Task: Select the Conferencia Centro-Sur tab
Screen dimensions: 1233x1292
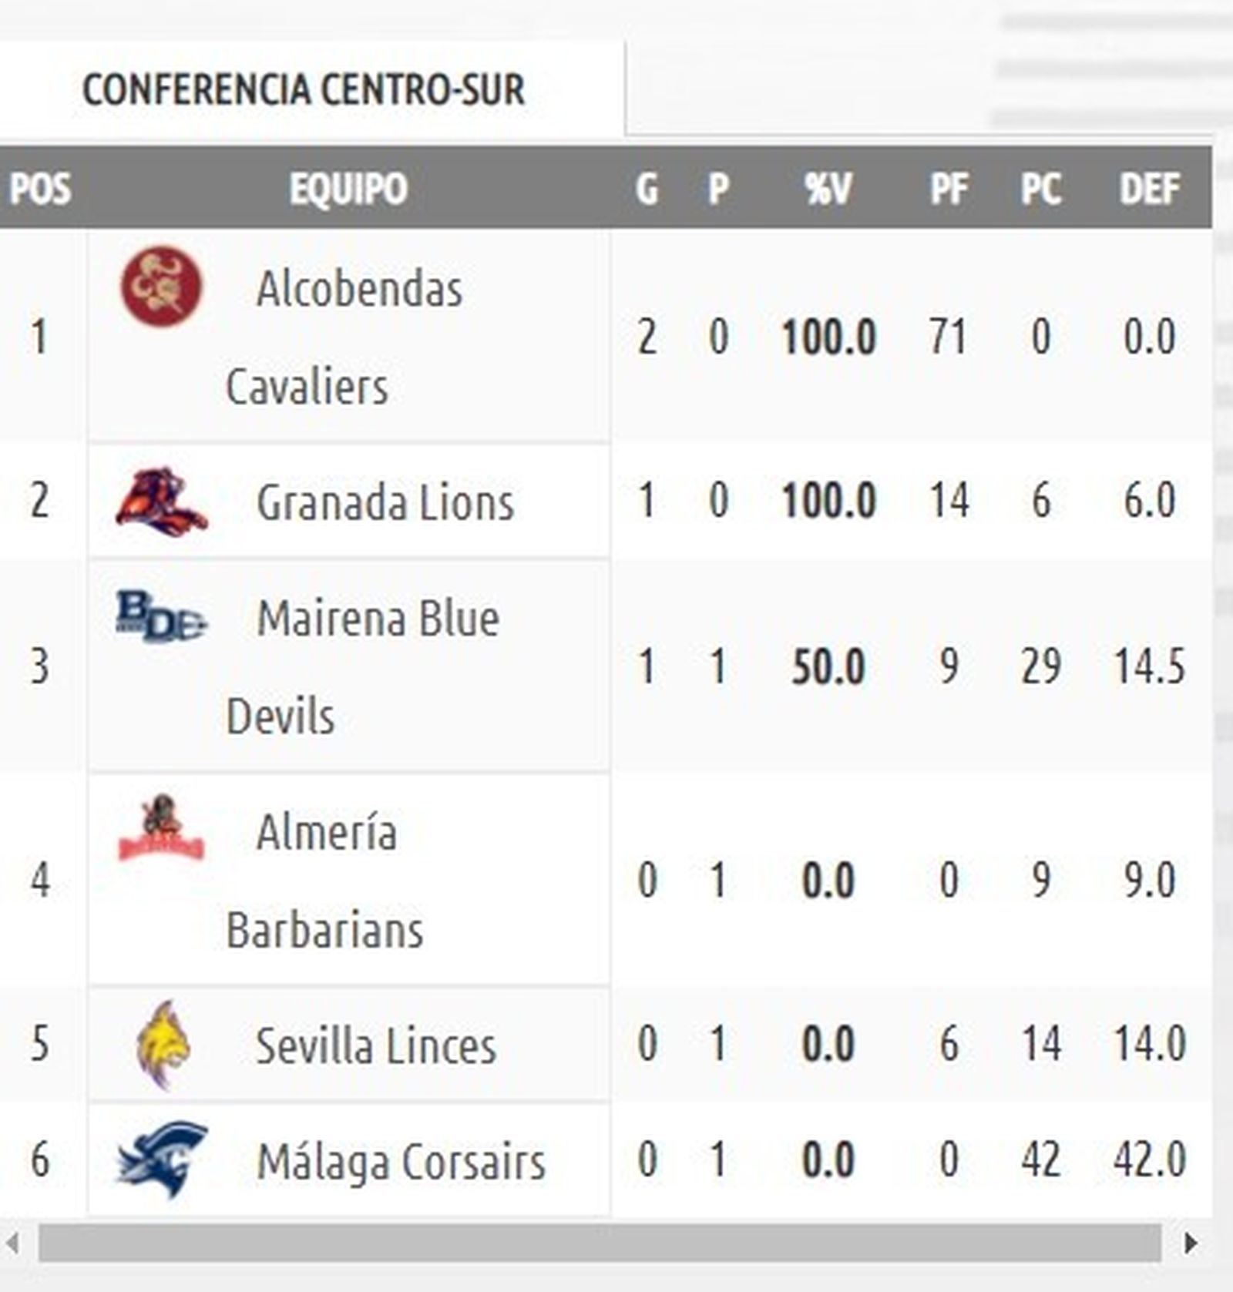Action: 304,89
